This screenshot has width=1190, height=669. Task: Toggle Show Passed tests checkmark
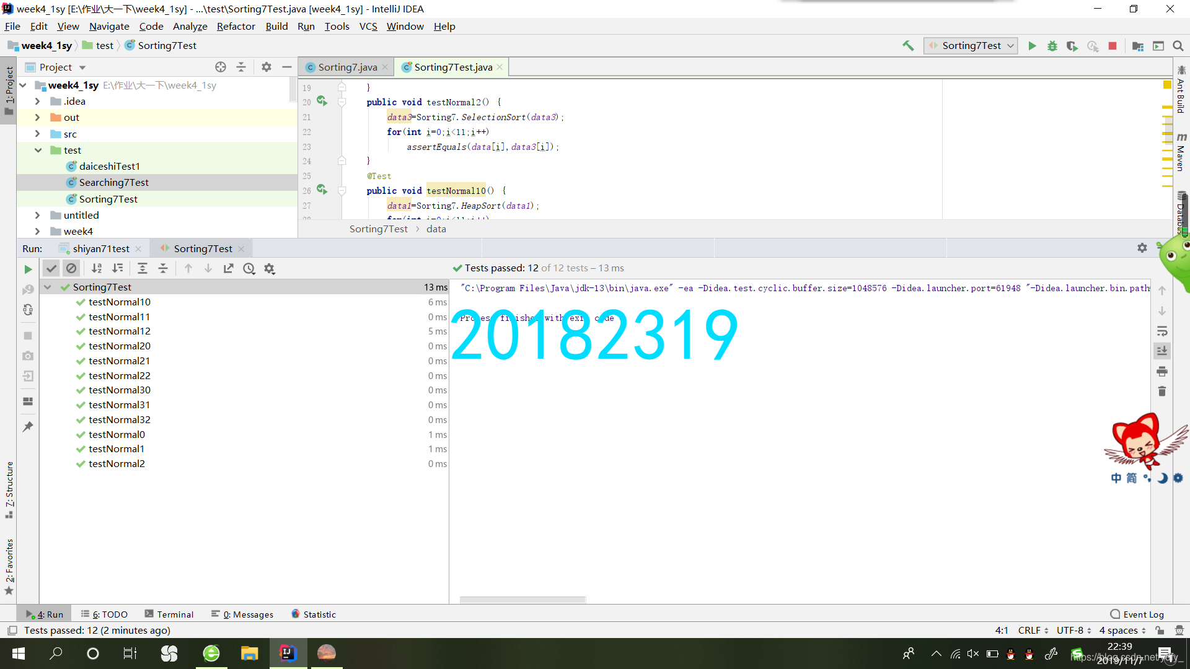pyautogui.click(x=51, y=268)
